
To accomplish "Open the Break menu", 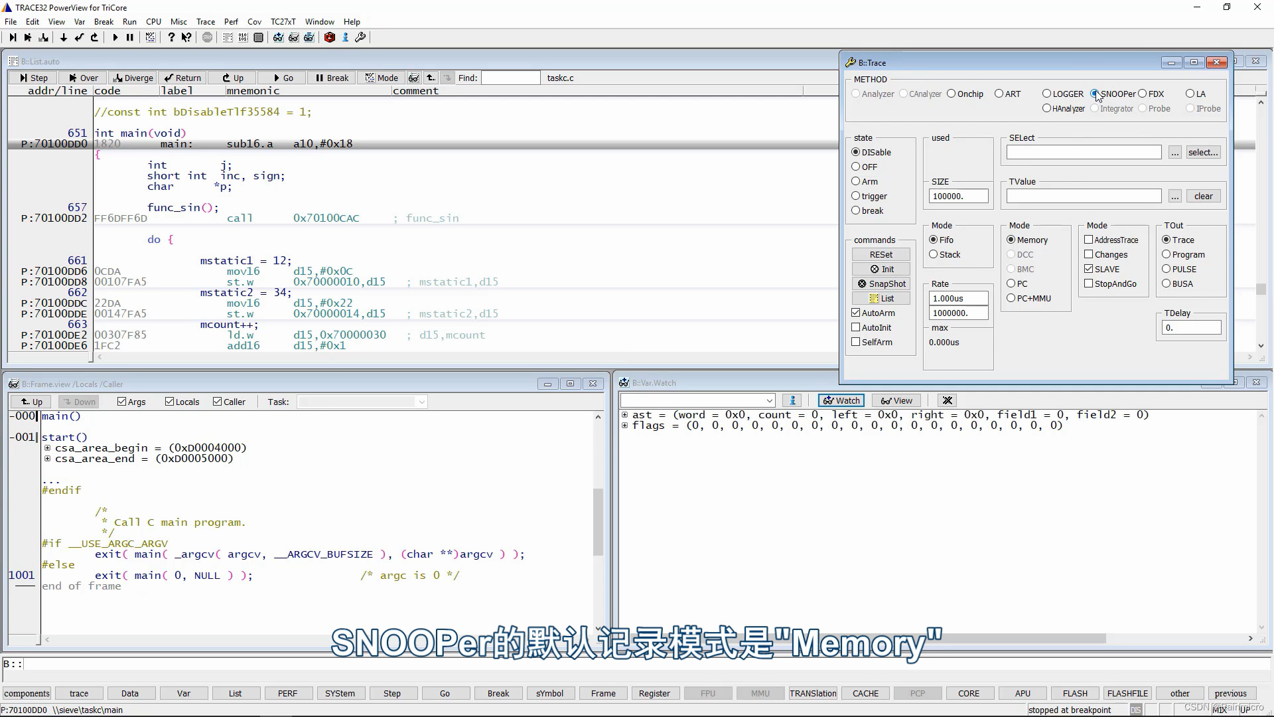I will pyautogui.click(x=104, y=21).
